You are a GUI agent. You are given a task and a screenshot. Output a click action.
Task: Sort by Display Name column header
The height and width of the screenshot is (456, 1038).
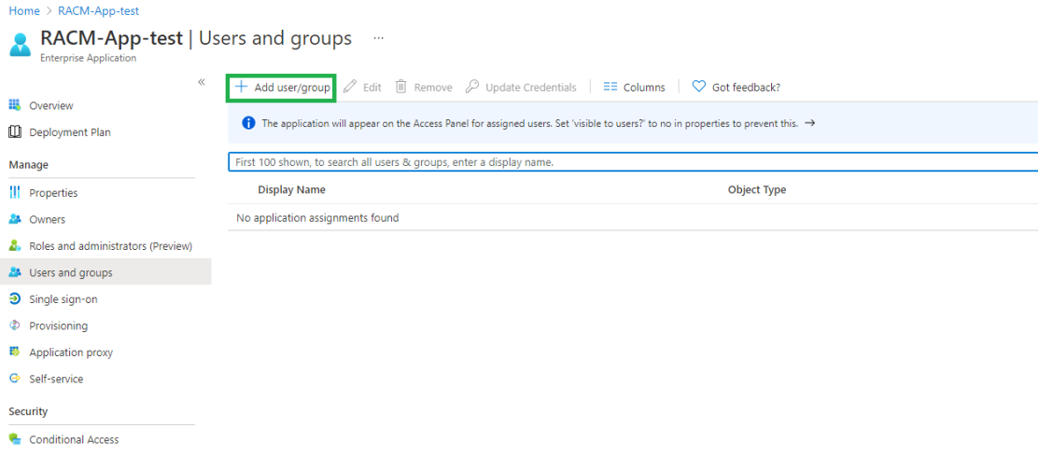click(292, 189)
